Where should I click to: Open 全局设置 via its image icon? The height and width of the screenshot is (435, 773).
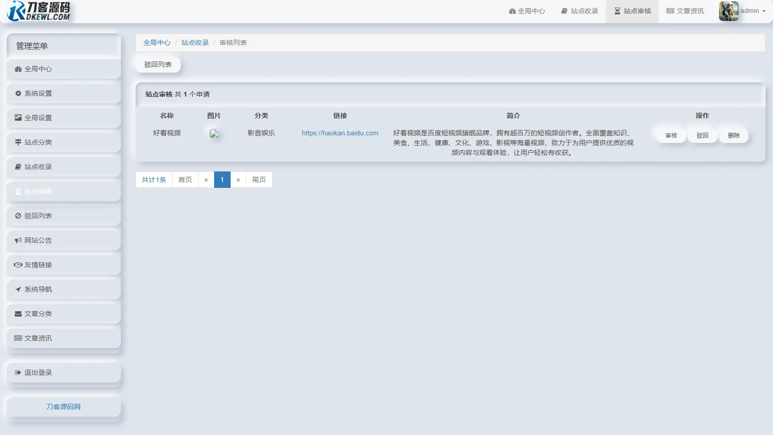pyautogui.click(x=18, y=118)
